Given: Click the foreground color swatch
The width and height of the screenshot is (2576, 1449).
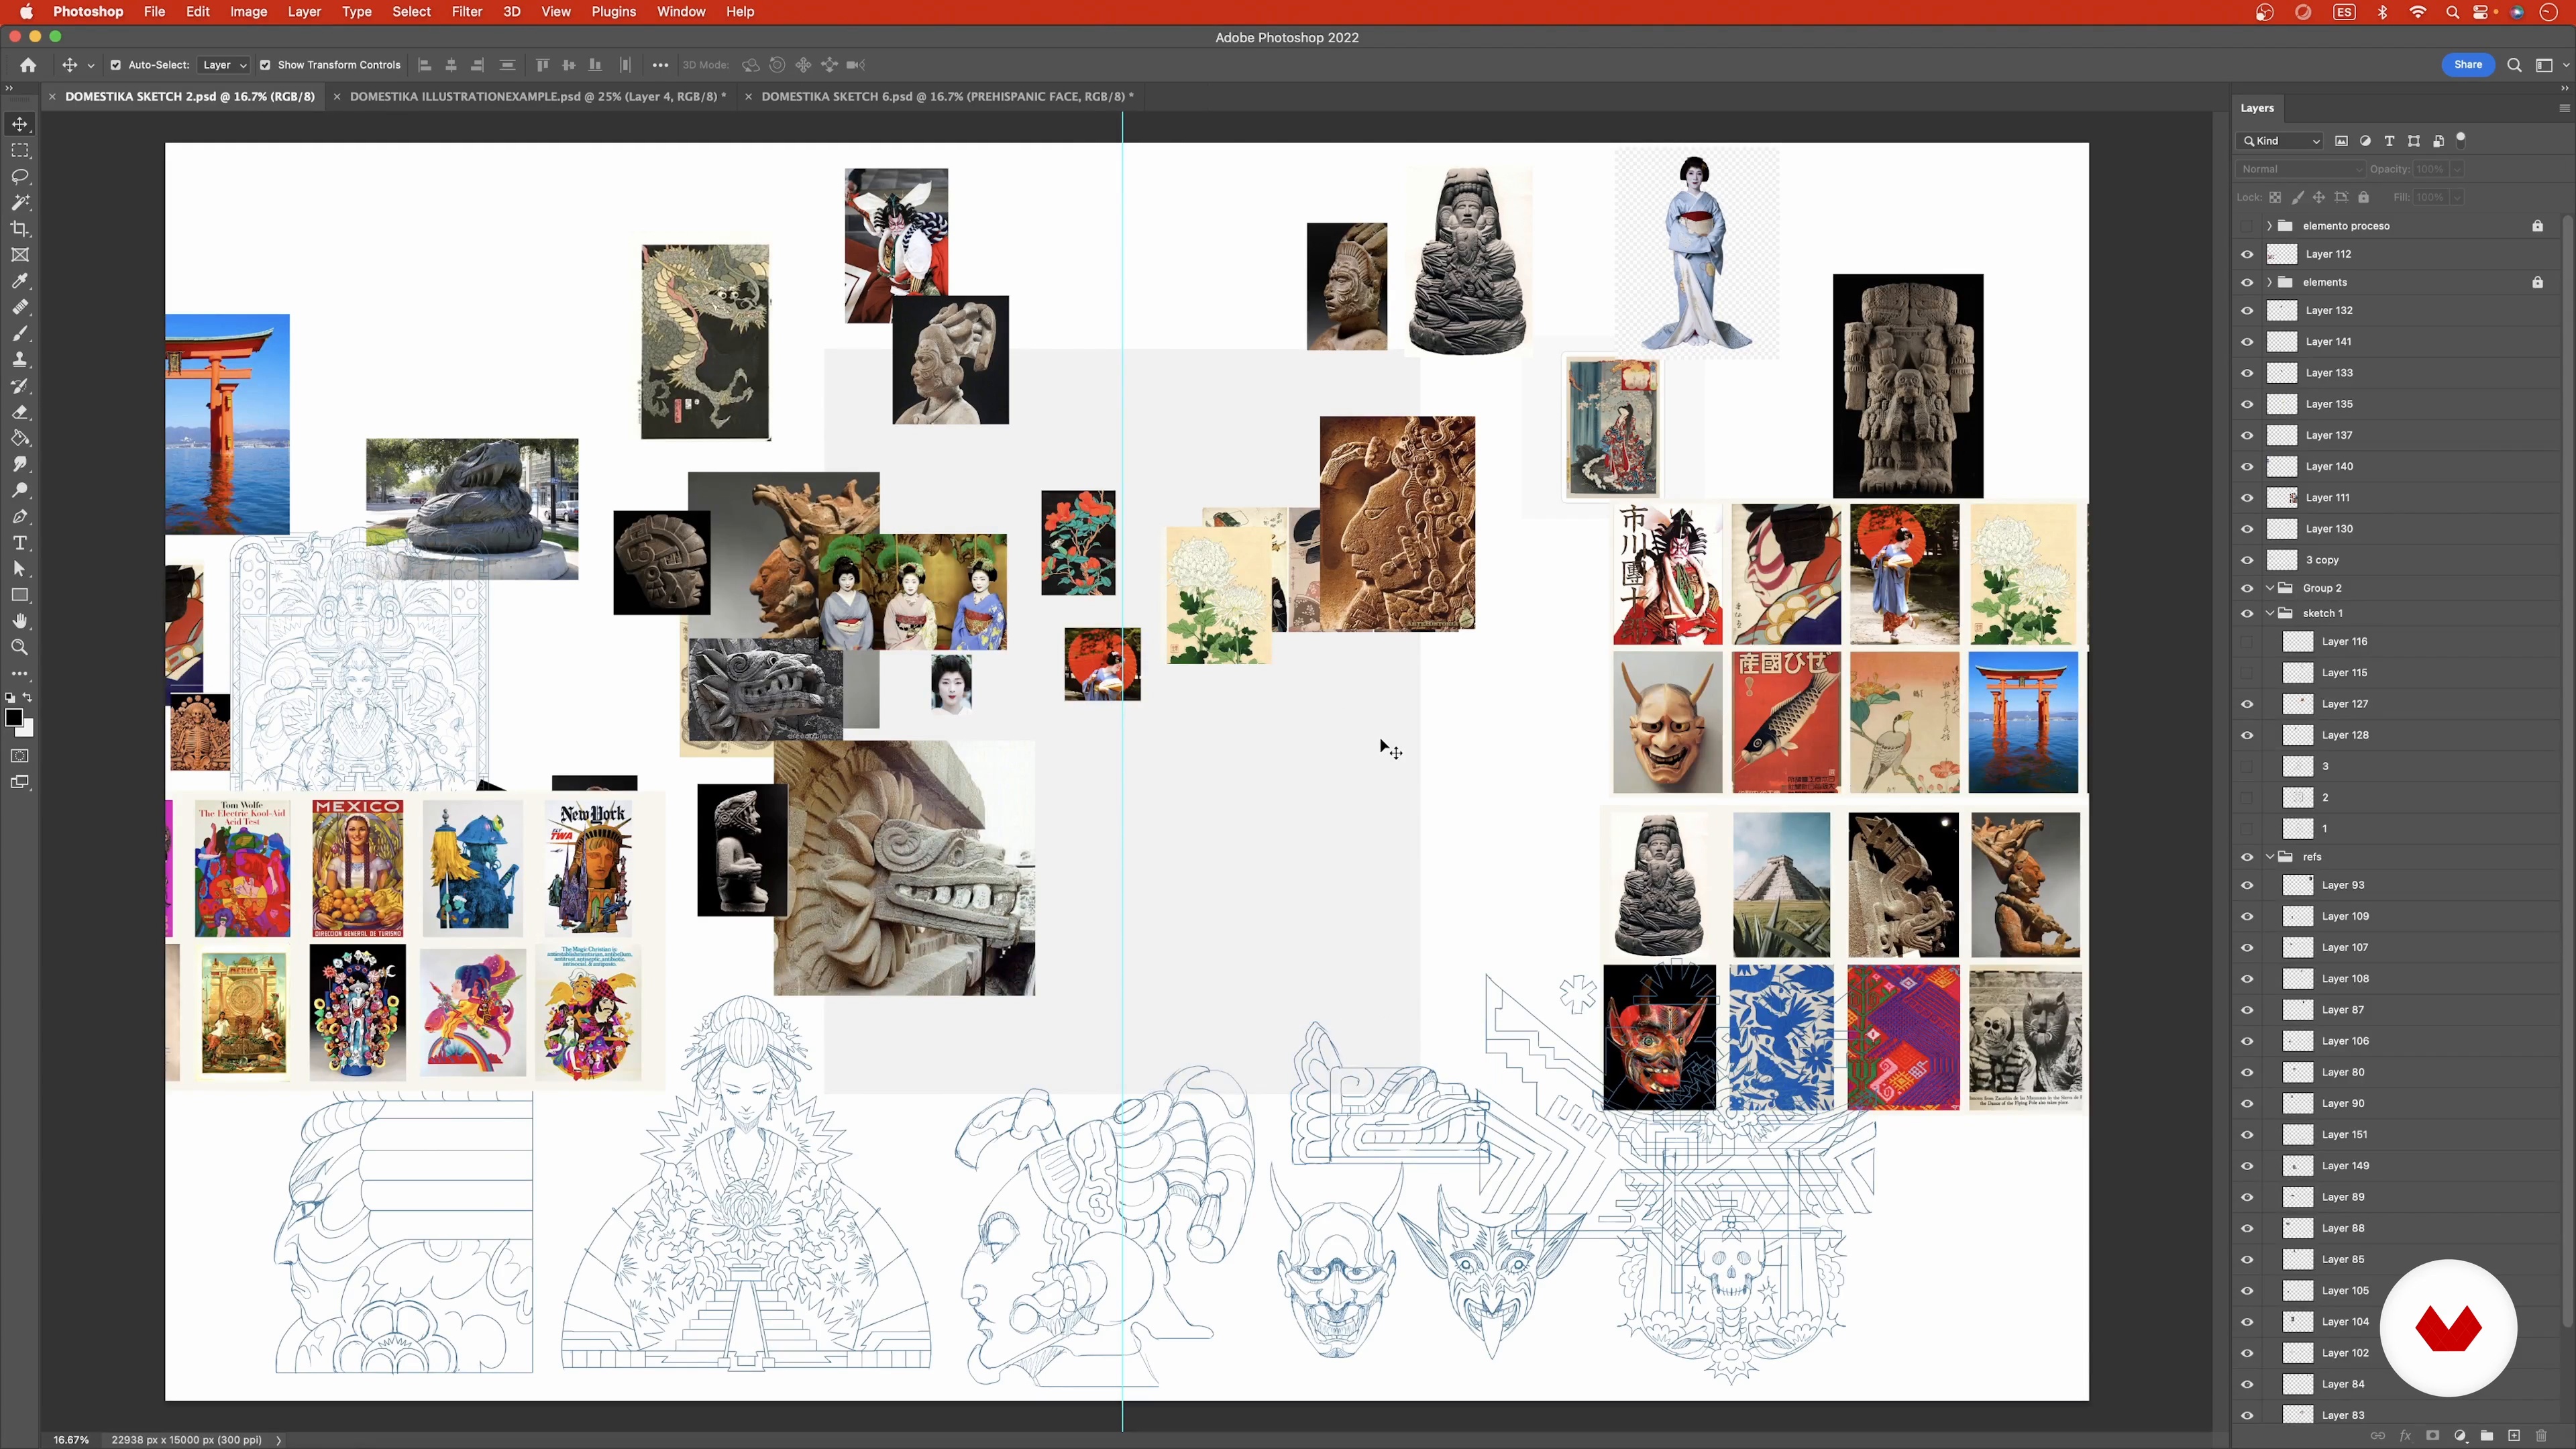Looking at the screenshot, I should click(x=14, y=718).
